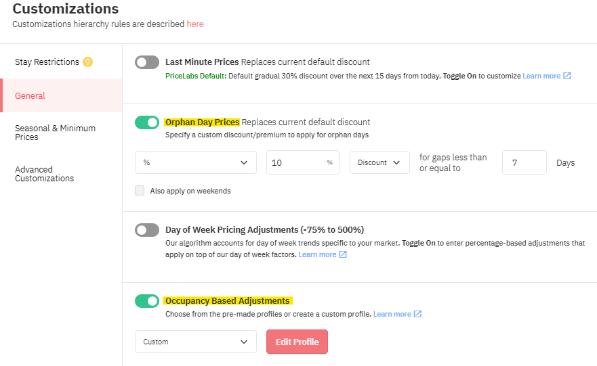Disable the Occupancy Based Adjustments toggle
597x366 pixels.
(x=147, y=301)
